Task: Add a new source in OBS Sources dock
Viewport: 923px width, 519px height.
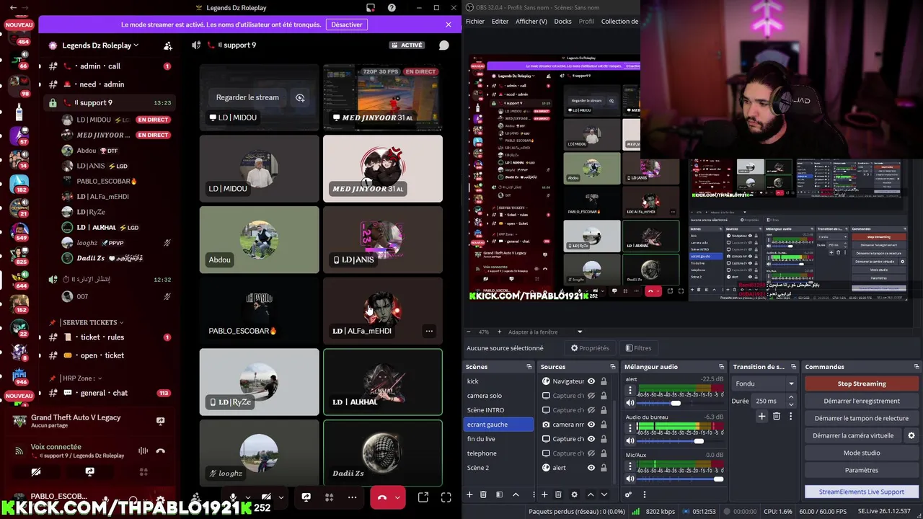Action: (544, 494)
